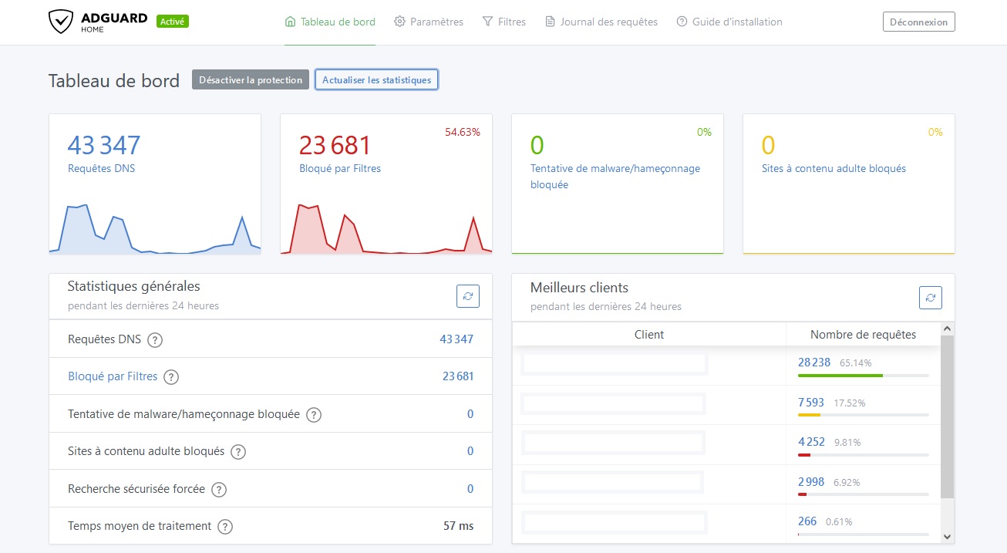Click the help icon beside Recherche sécurisée forcée

point(218,489)
